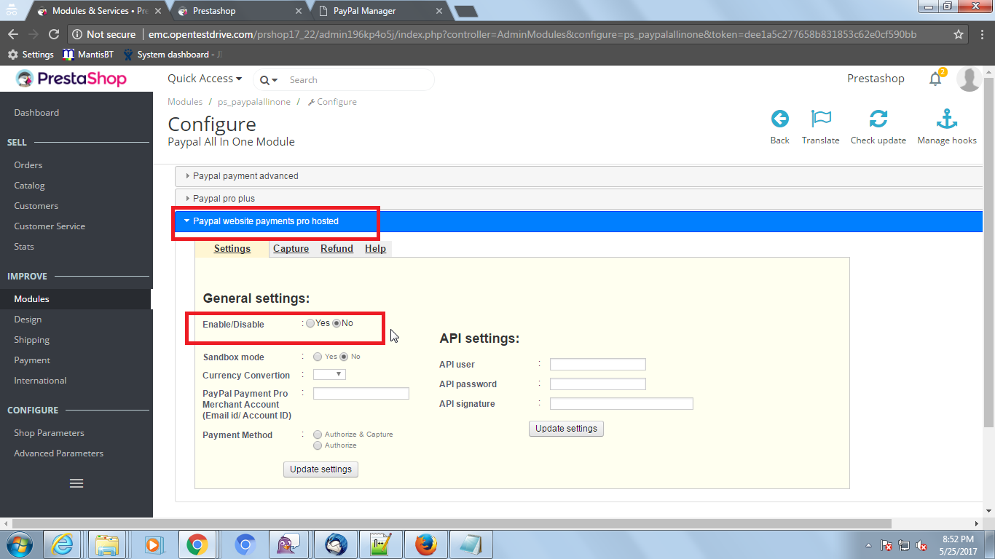This screenshot has width=995, height=559.
Task: Toggle the sidebar hamburger collapse icon
Action: [76, 483]
